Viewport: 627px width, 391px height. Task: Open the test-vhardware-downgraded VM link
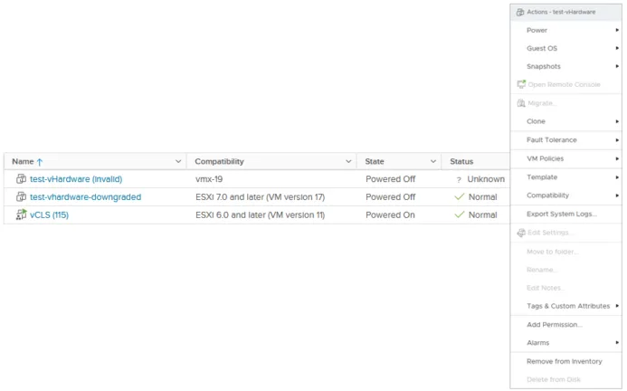click(86, 197)
